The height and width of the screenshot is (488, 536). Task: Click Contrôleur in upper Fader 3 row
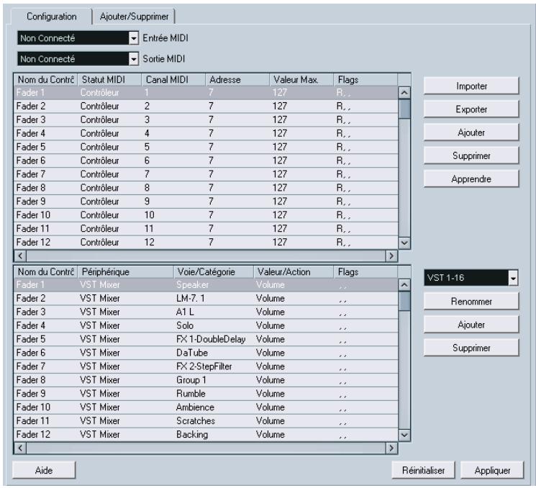pos(99,119)
